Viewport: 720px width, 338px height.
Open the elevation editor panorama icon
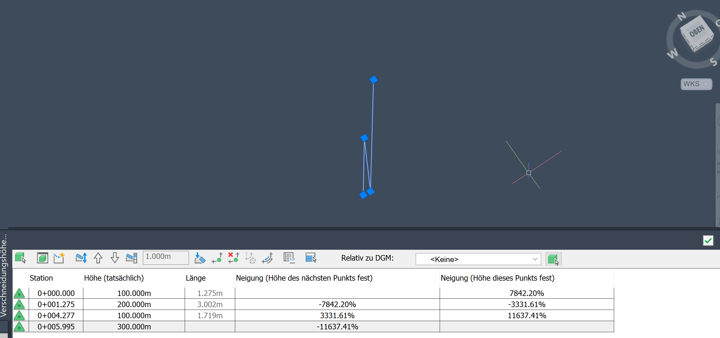[289, 258]
